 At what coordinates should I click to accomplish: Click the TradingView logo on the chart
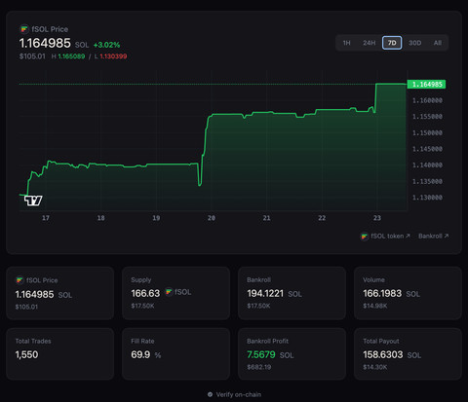(x=33, y=201)
